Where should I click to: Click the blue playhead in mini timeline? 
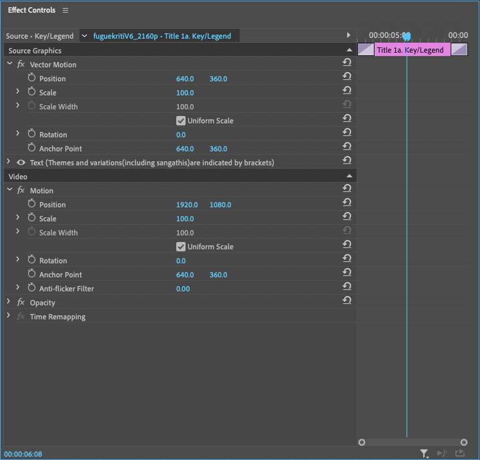[407, 37]
